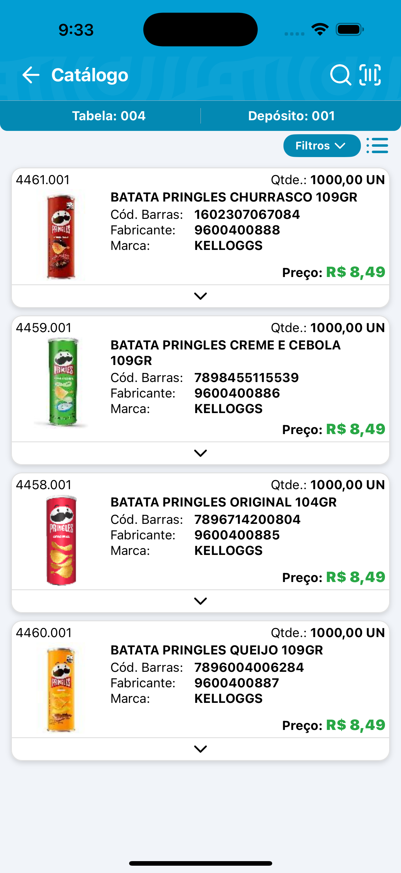The image size is (401, 873).
Task: Tap the BATATA PRINGLES ORIGINAL 104GR title
Action: (x=224, y=502)
